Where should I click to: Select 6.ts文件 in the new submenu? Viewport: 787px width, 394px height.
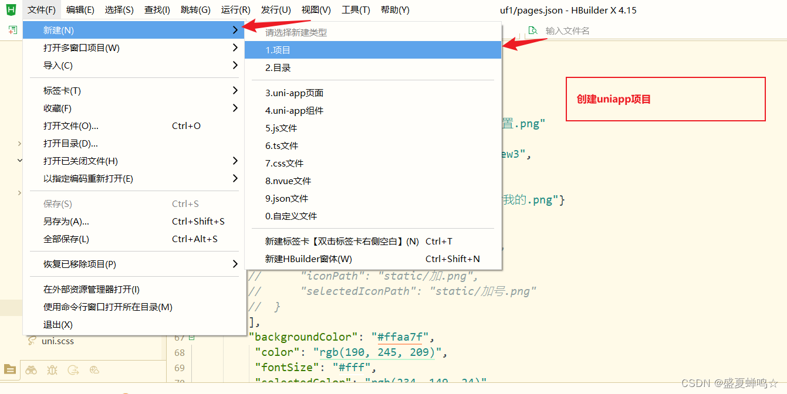click(373, 145)
